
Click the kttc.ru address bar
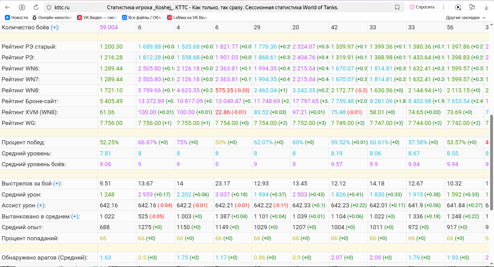coord(222,7)
